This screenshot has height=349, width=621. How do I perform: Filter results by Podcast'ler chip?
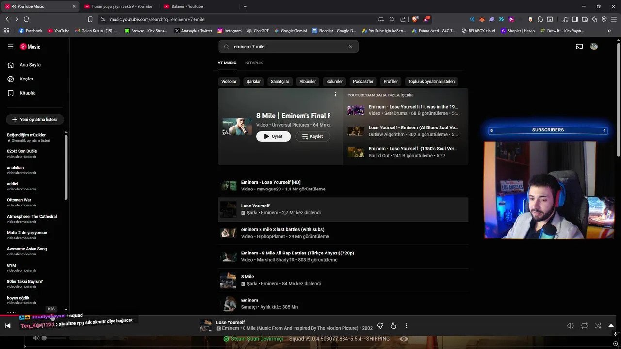click(363, 81)
